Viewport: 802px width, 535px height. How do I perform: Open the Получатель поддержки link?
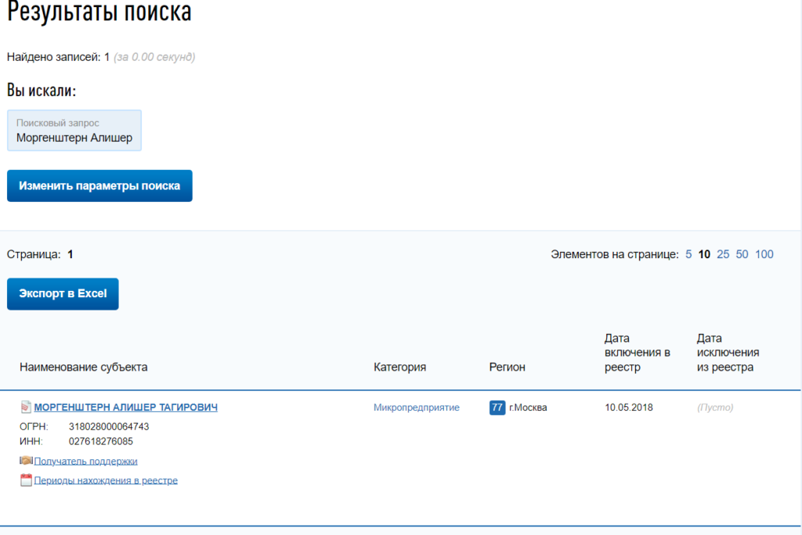click(85, 461)
